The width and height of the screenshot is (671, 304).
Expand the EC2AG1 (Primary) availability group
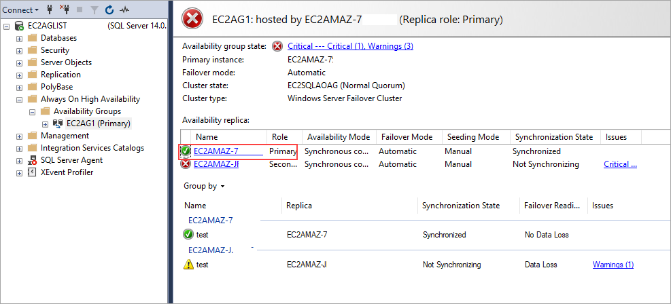tap(46, 123)
